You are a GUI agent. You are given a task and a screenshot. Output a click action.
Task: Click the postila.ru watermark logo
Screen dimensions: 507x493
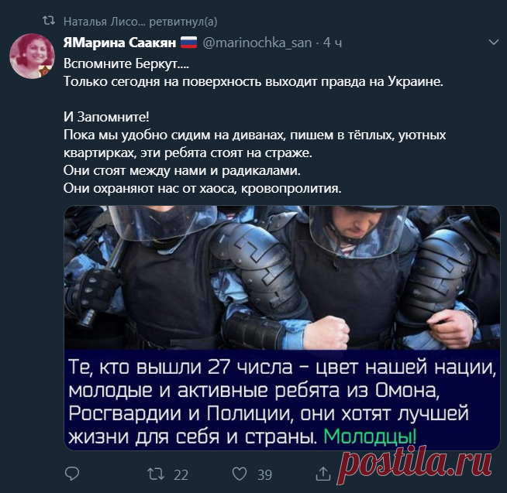pos(415,466)
